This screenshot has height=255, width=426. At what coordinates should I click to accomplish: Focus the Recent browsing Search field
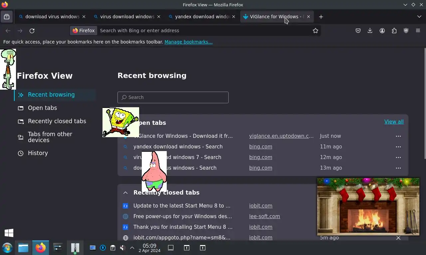(x=173, y=97)
